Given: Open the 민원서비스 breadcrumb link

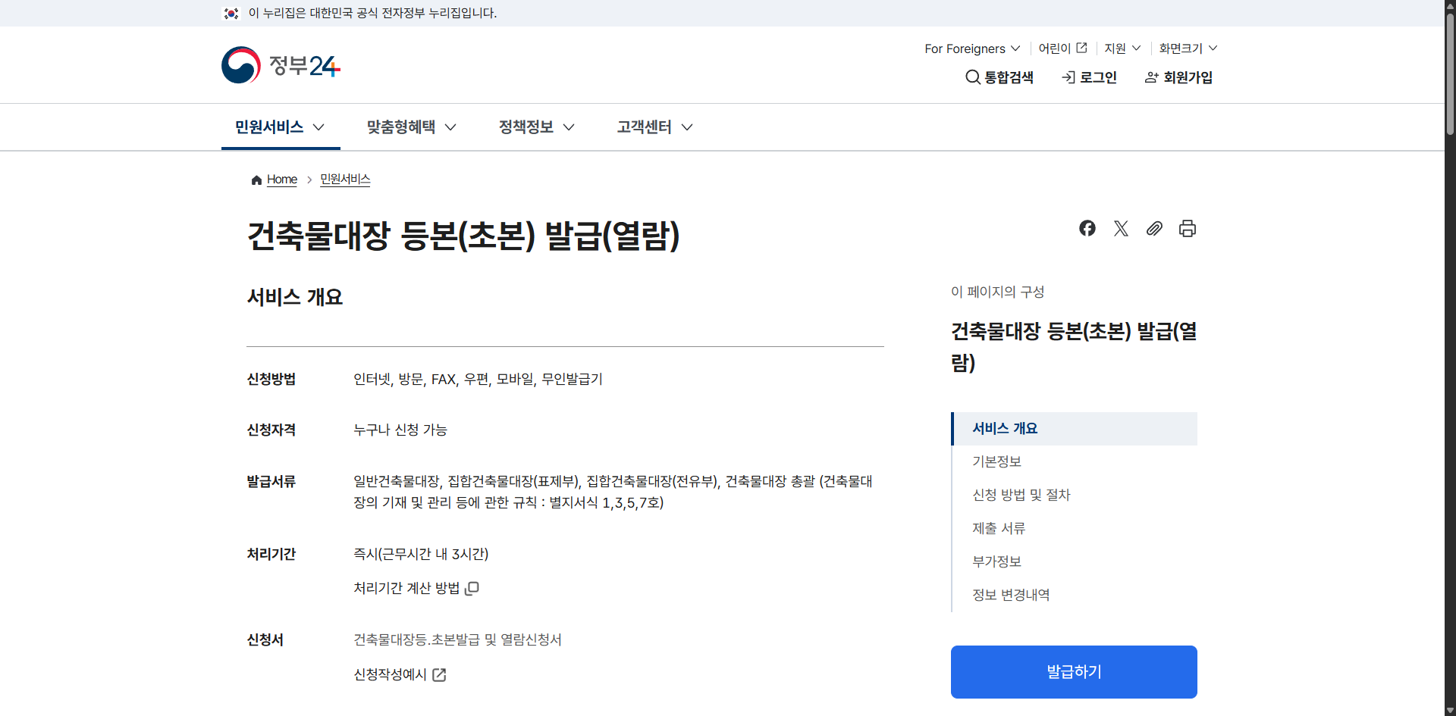Looking at the screenshot, I should pos(344,180).
